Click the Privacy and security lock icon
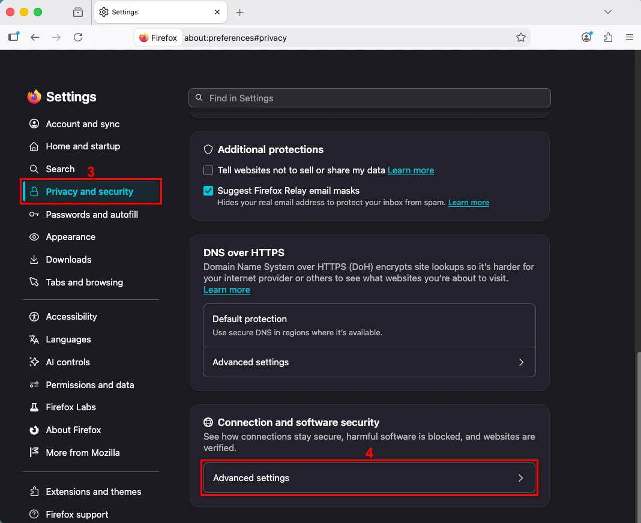Viewport: 641px width, 523px height. (x=34, y=192)
